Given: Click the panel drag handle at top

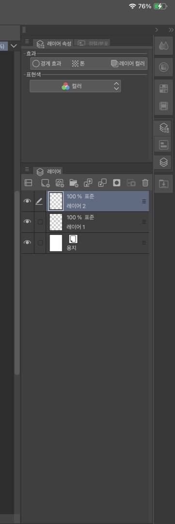Looking at the screenshot, I should tap(24, 30).
